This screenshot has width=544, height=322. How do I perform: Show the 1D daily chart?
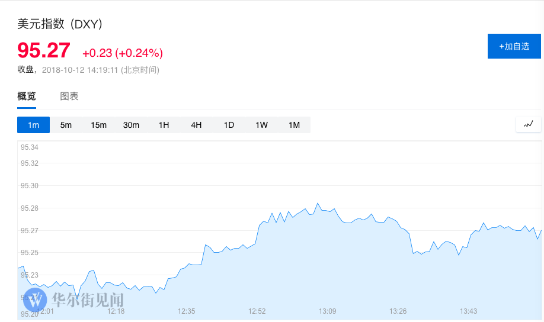coord(229,125)
